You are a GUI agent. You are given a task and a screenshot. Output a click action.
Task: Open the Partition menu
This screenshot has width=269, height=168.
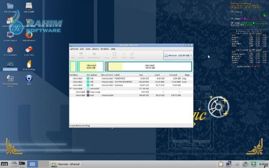[105, 49]
